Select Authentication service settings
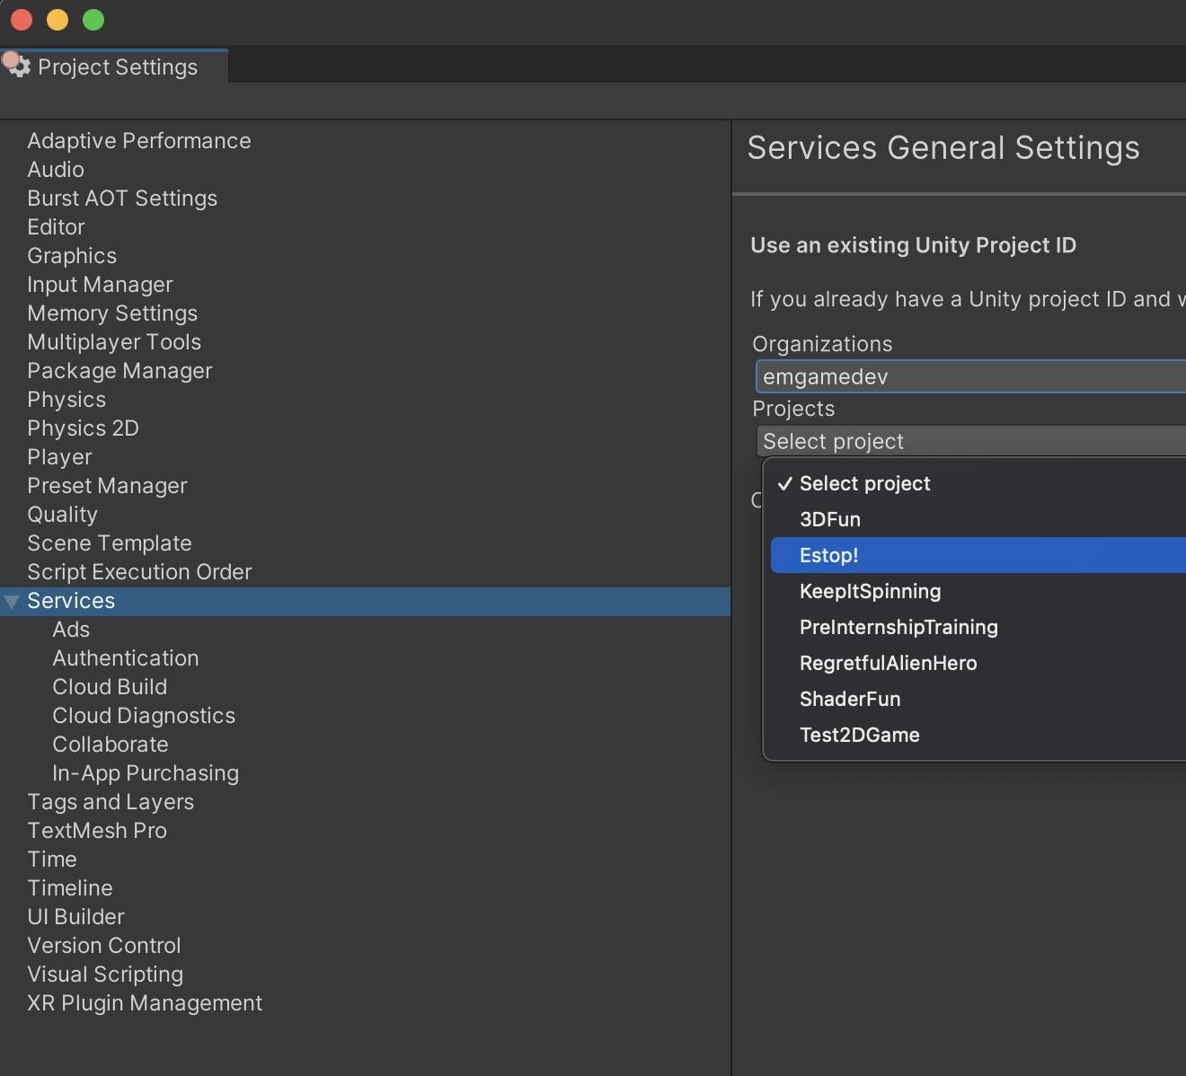 tap(126, 658)
